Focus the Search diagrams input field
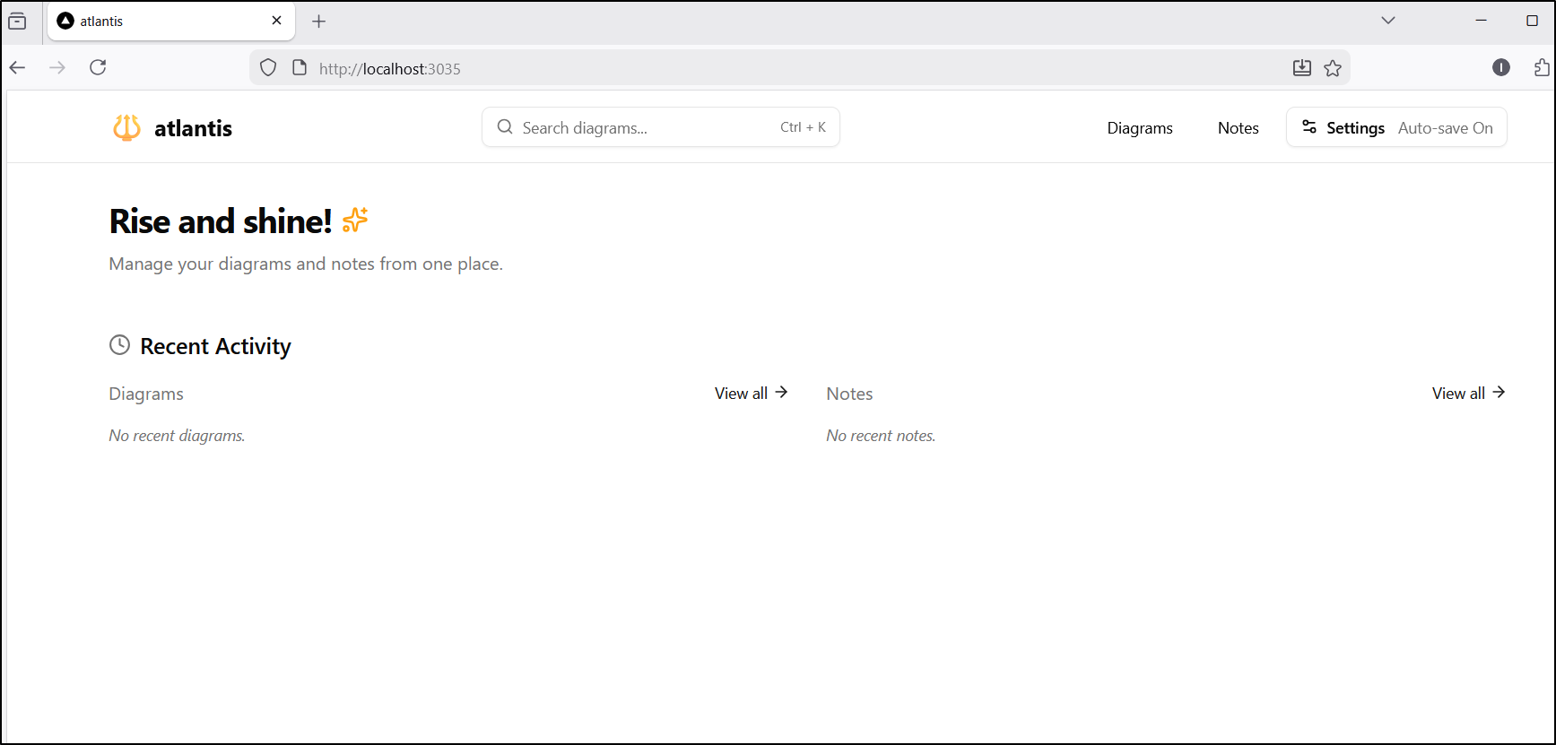Image resolution: width=1556 pixels, height=745 pixels. click(x=646, y=127)
